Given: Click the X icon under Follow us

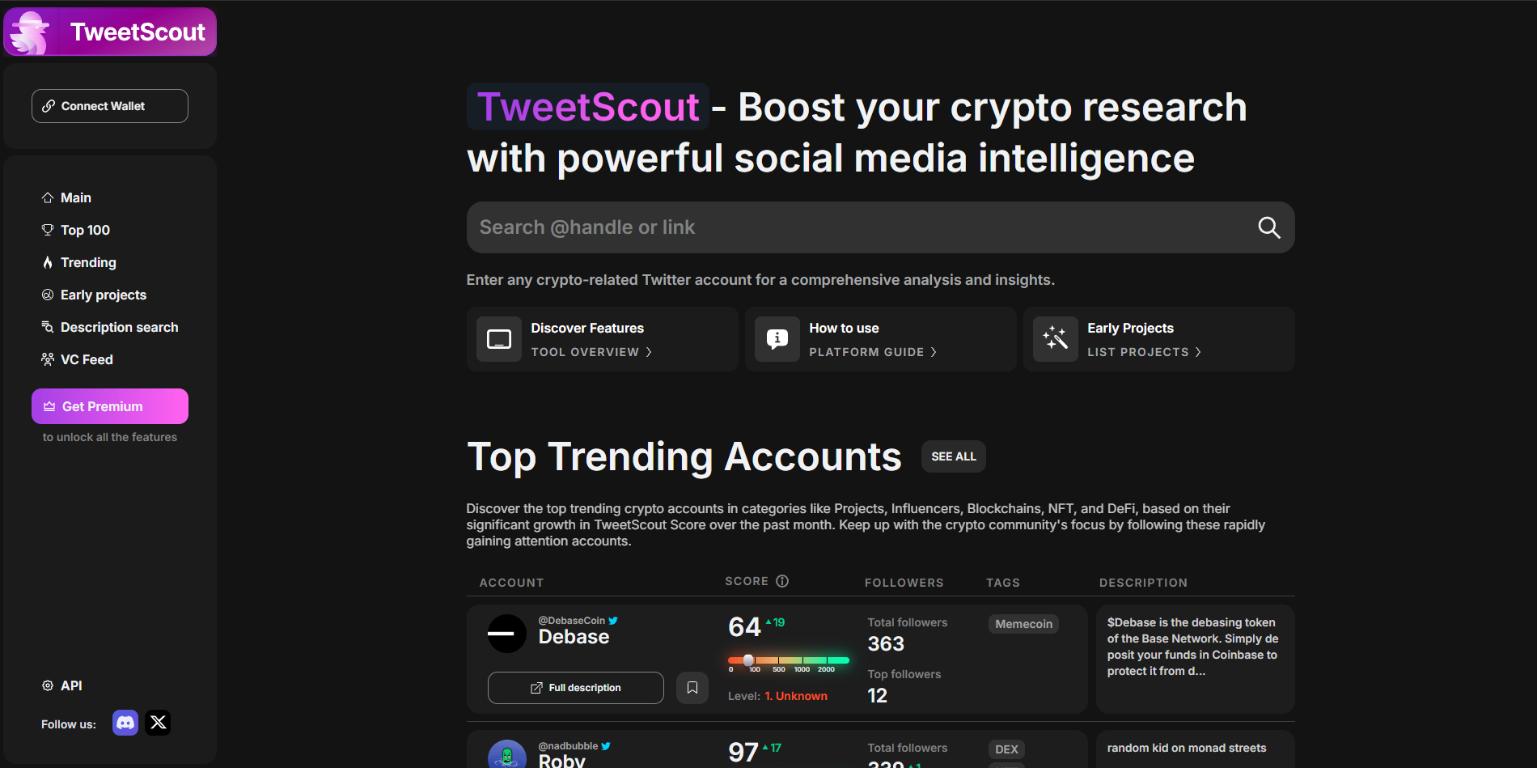Looking at the screenshot, I should [x=158, y=723].
